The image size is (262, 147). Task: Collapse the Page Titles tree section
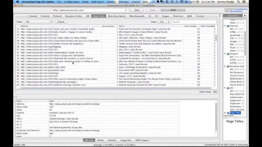click(x=225, y=113)
